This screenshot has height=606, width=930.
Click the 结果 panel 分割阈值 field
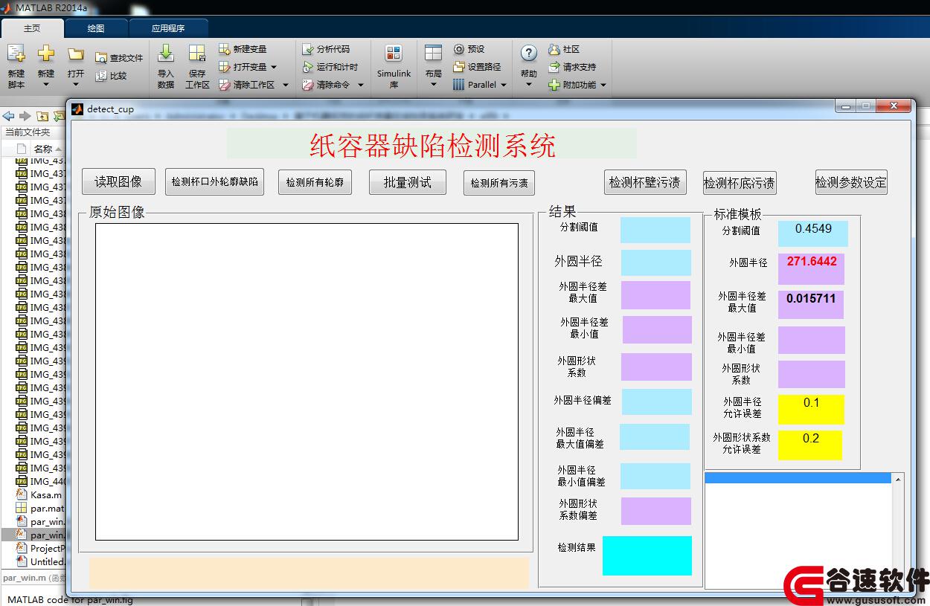tap(655, 230)
